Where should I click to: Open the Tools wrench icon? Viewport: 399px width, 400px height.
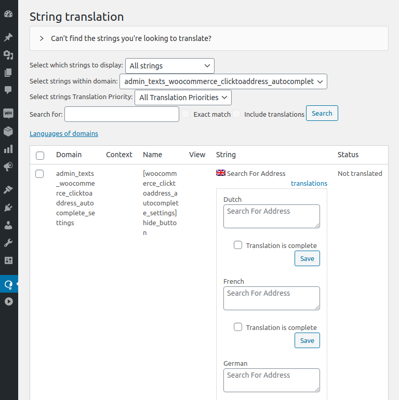point(8,243)
